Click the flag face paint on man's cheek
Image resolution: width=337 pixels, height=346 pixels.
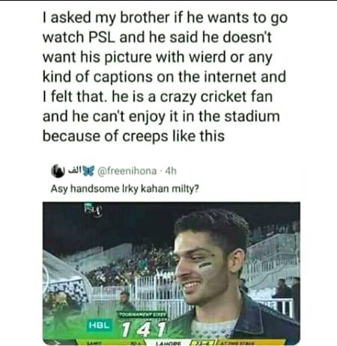pyautogui.click(x=206, y=265)
